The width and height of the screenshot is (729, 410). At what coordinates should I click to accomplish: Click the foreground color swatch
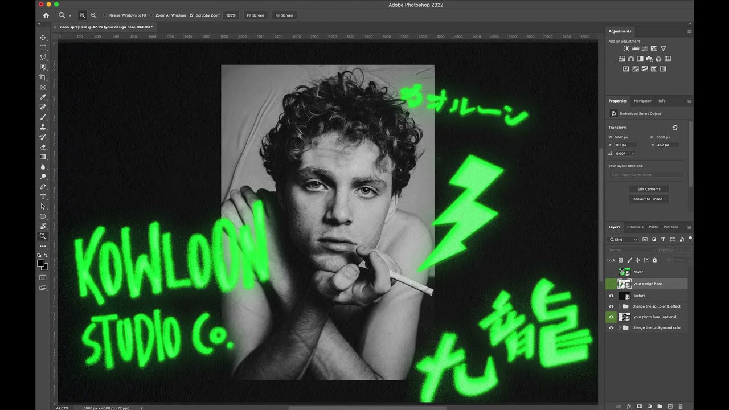pos(41,263)
